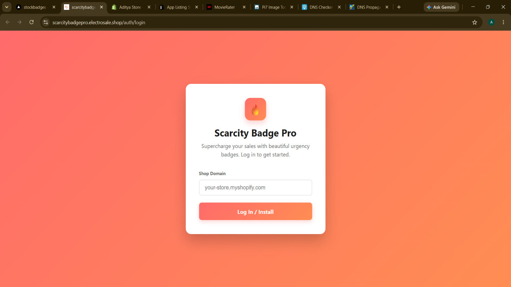
Task: Expand the tab search dropdown arrow
Action: coord(7,7)
